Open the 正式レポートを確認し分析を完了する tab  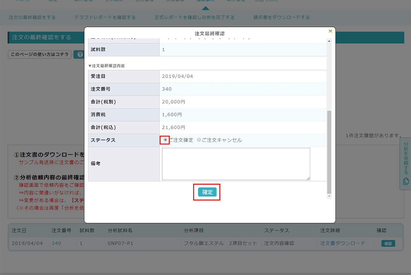[194, 17]
